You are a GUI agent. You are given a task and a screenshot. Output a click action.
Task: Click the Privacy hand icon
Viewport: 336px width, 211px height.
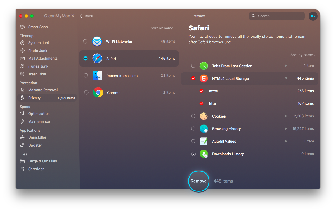pos(22,98)
